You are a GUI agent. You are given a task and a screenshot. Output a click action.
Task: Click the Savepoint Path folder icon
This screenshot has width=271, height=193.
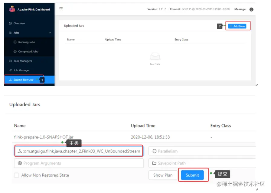pos(154,163)
